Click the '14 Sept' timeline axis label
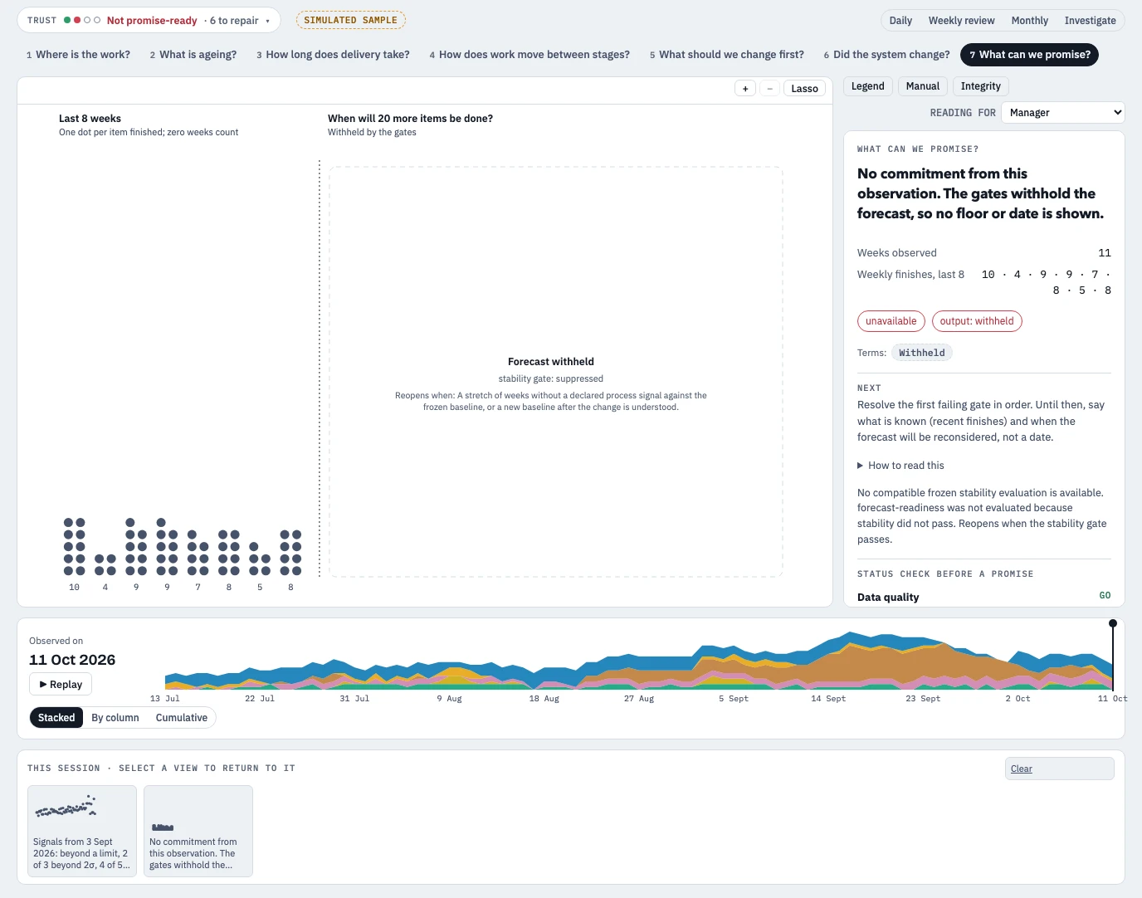The width and height of the screenshot is (1142, 898). [828, 699]
